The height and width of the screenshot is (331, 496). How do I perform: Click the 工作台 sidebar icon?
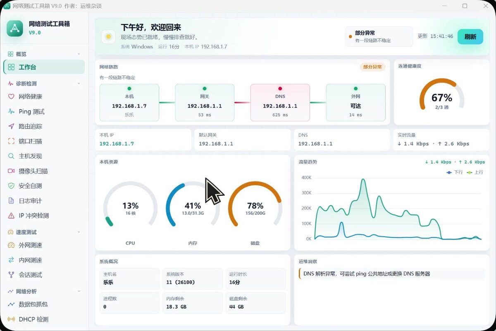11,67
